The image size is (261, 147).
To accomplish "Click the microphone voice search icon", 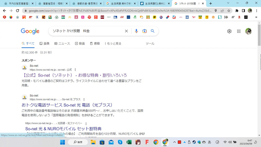I will 136,31.
